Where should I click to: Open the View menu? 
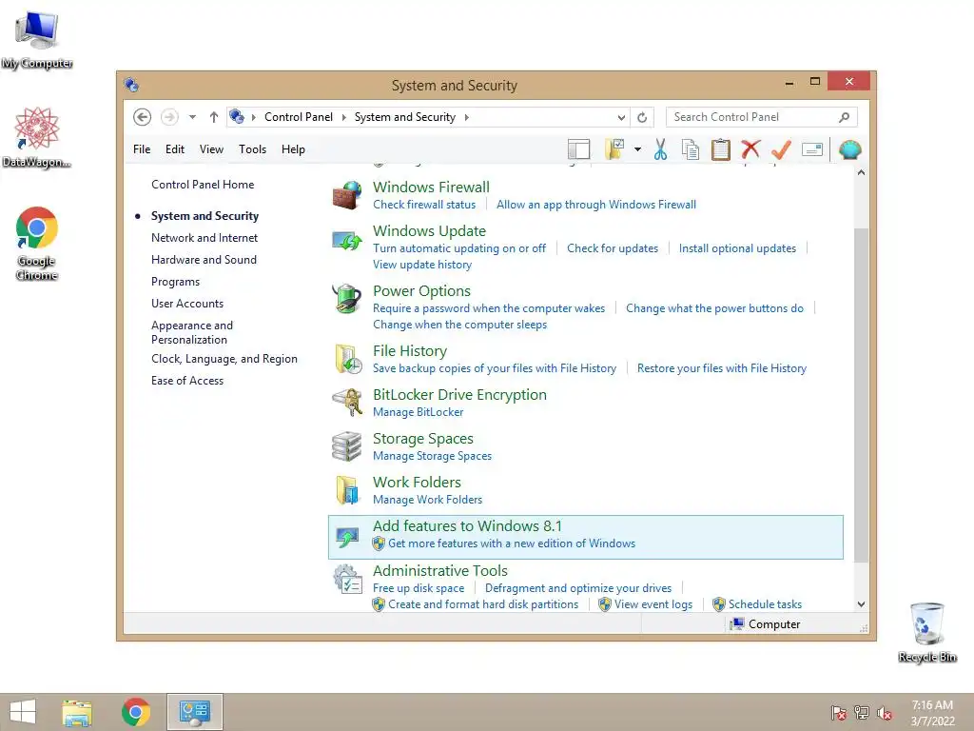[211, 149]
